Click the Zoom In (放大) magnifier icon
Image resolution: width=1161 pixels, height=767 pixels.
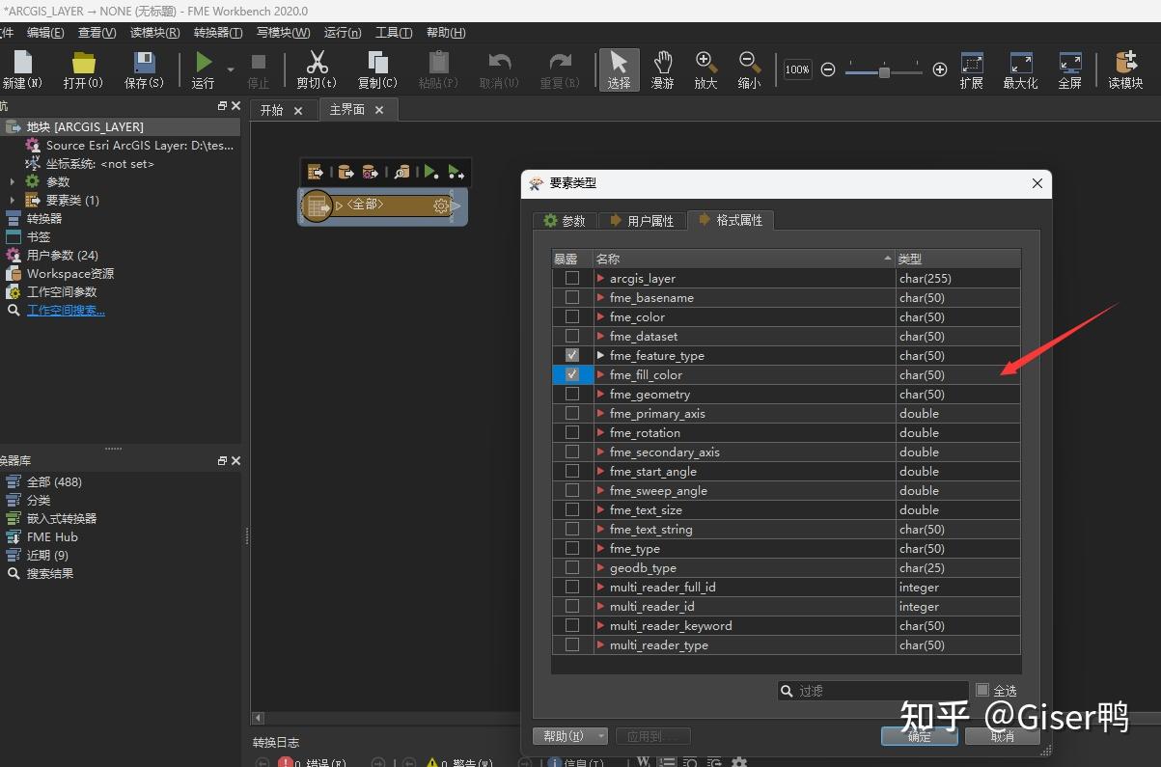(705, 64)
